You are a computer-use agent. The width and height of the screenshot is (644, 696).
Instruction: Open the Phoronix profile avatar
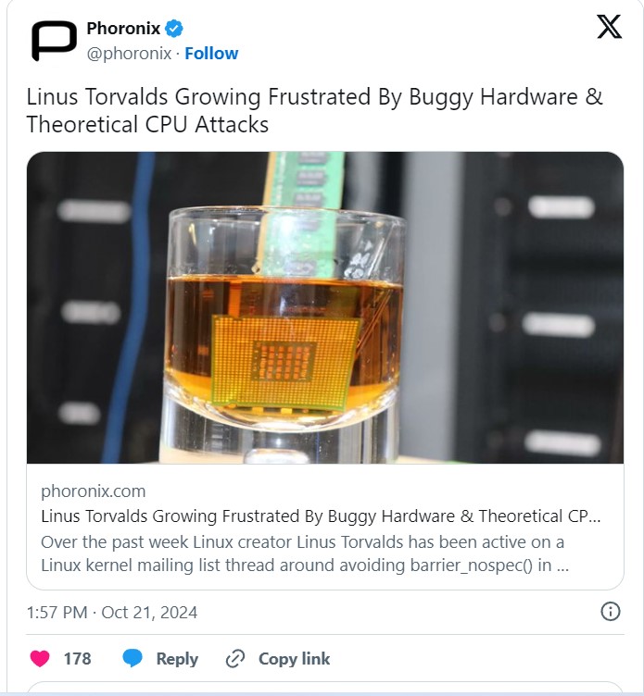click(x=54, y=41)
